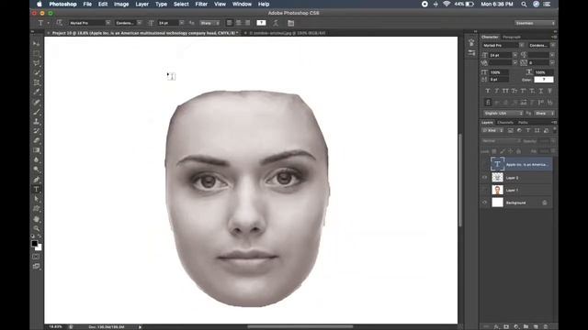Screen dimensions: 588x330
Task: Toggle Faux Italic in Character panel
Action: click(496, 91)
